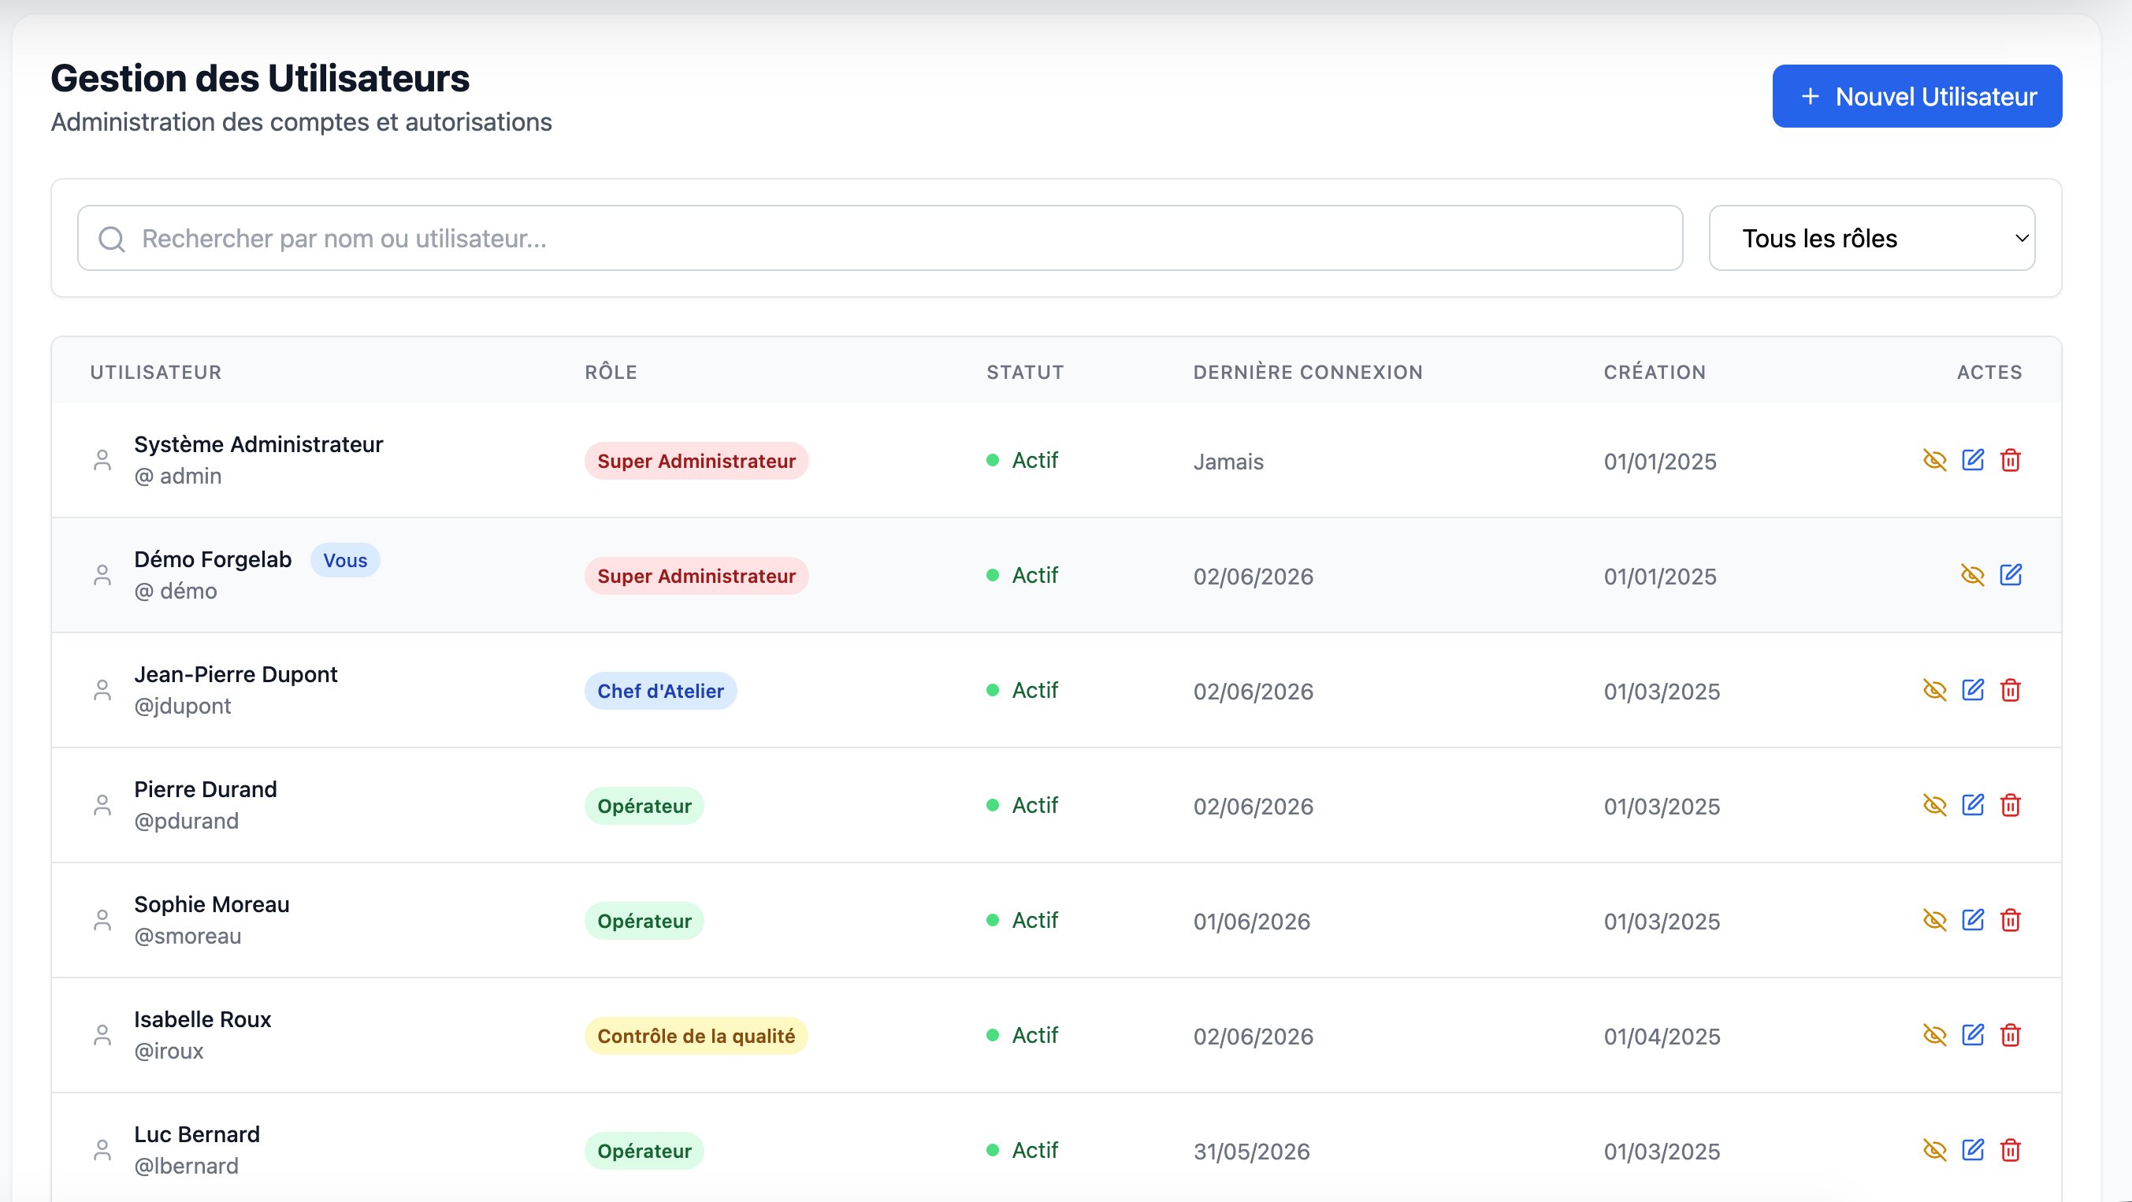Click last connection date 31/05/2026

(x=1251, y=1152)
